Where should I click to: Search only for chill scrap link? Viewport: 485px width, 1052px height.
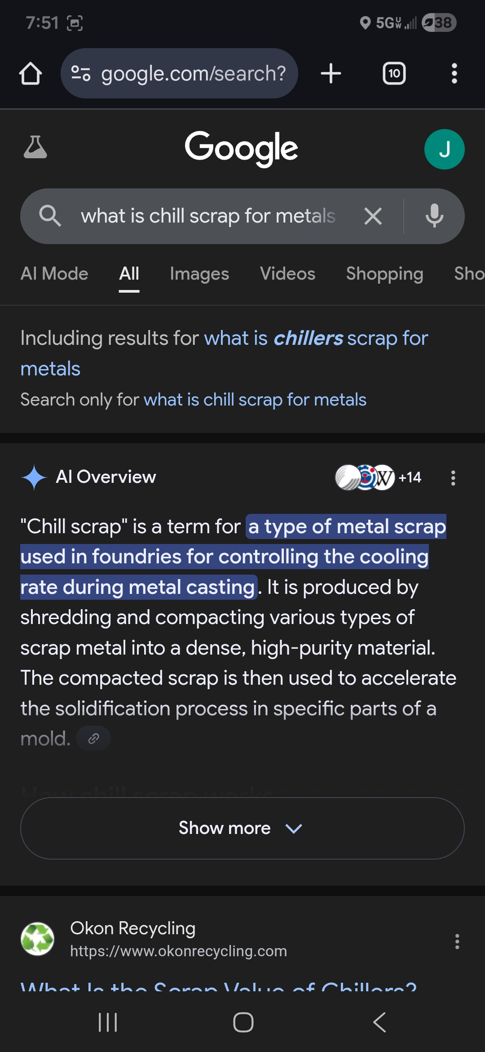pyautogui.click(x=255, y=400)
